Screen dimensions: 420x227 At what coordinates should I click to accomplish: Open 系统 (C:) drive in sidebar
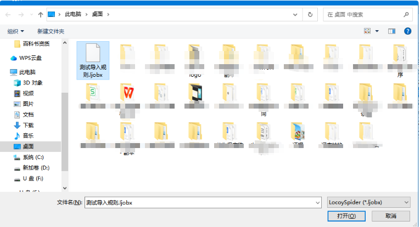click(x=29, y=157)
